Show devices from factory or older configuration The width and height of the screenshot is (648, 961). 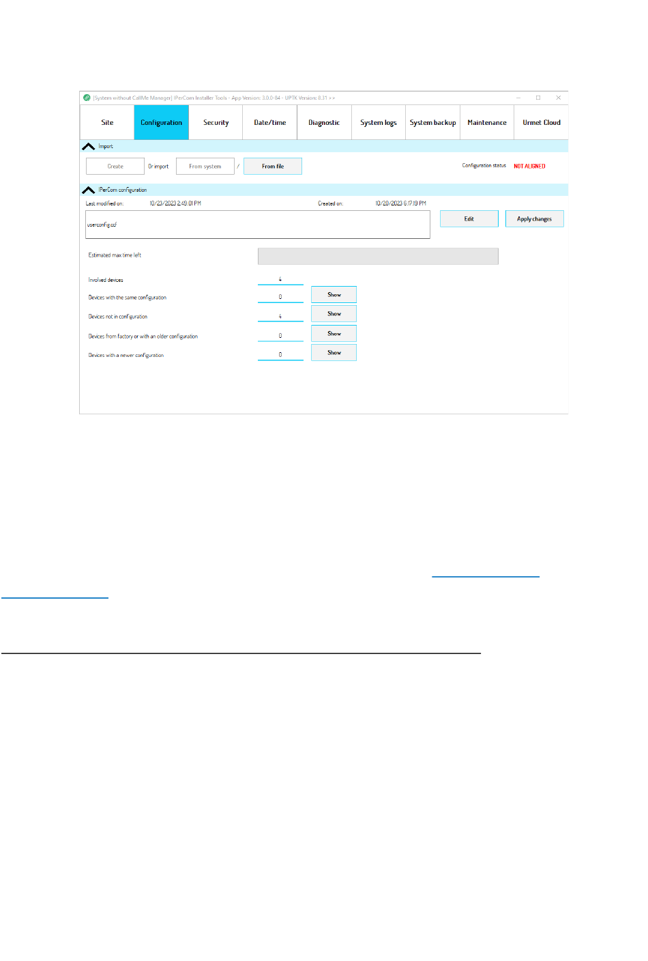pos(334,334)
